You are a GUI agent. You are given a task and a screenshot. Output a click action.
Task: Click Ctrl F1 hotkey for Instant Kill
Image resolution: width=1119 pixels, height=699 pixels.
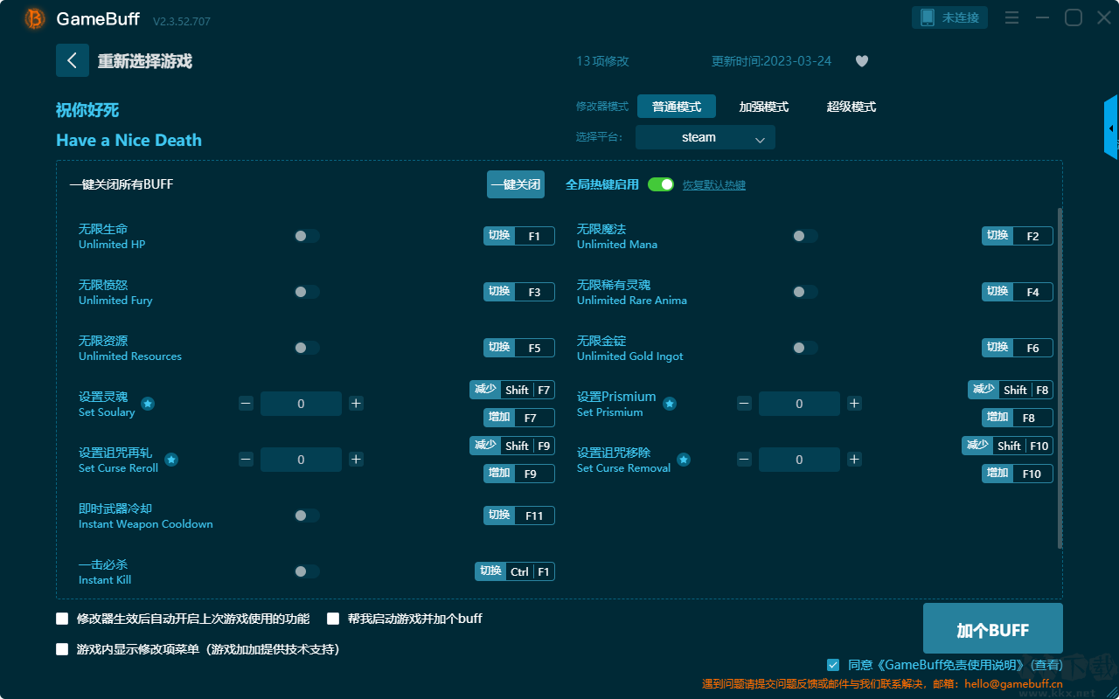516,571
